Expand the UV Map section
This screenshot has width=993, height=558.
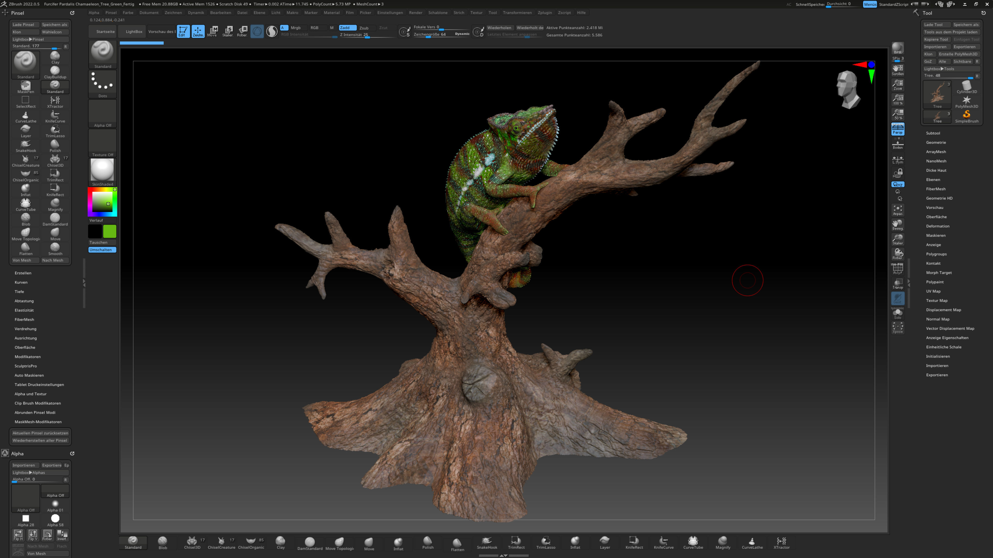pyautogui.click(x=933, y=291)
